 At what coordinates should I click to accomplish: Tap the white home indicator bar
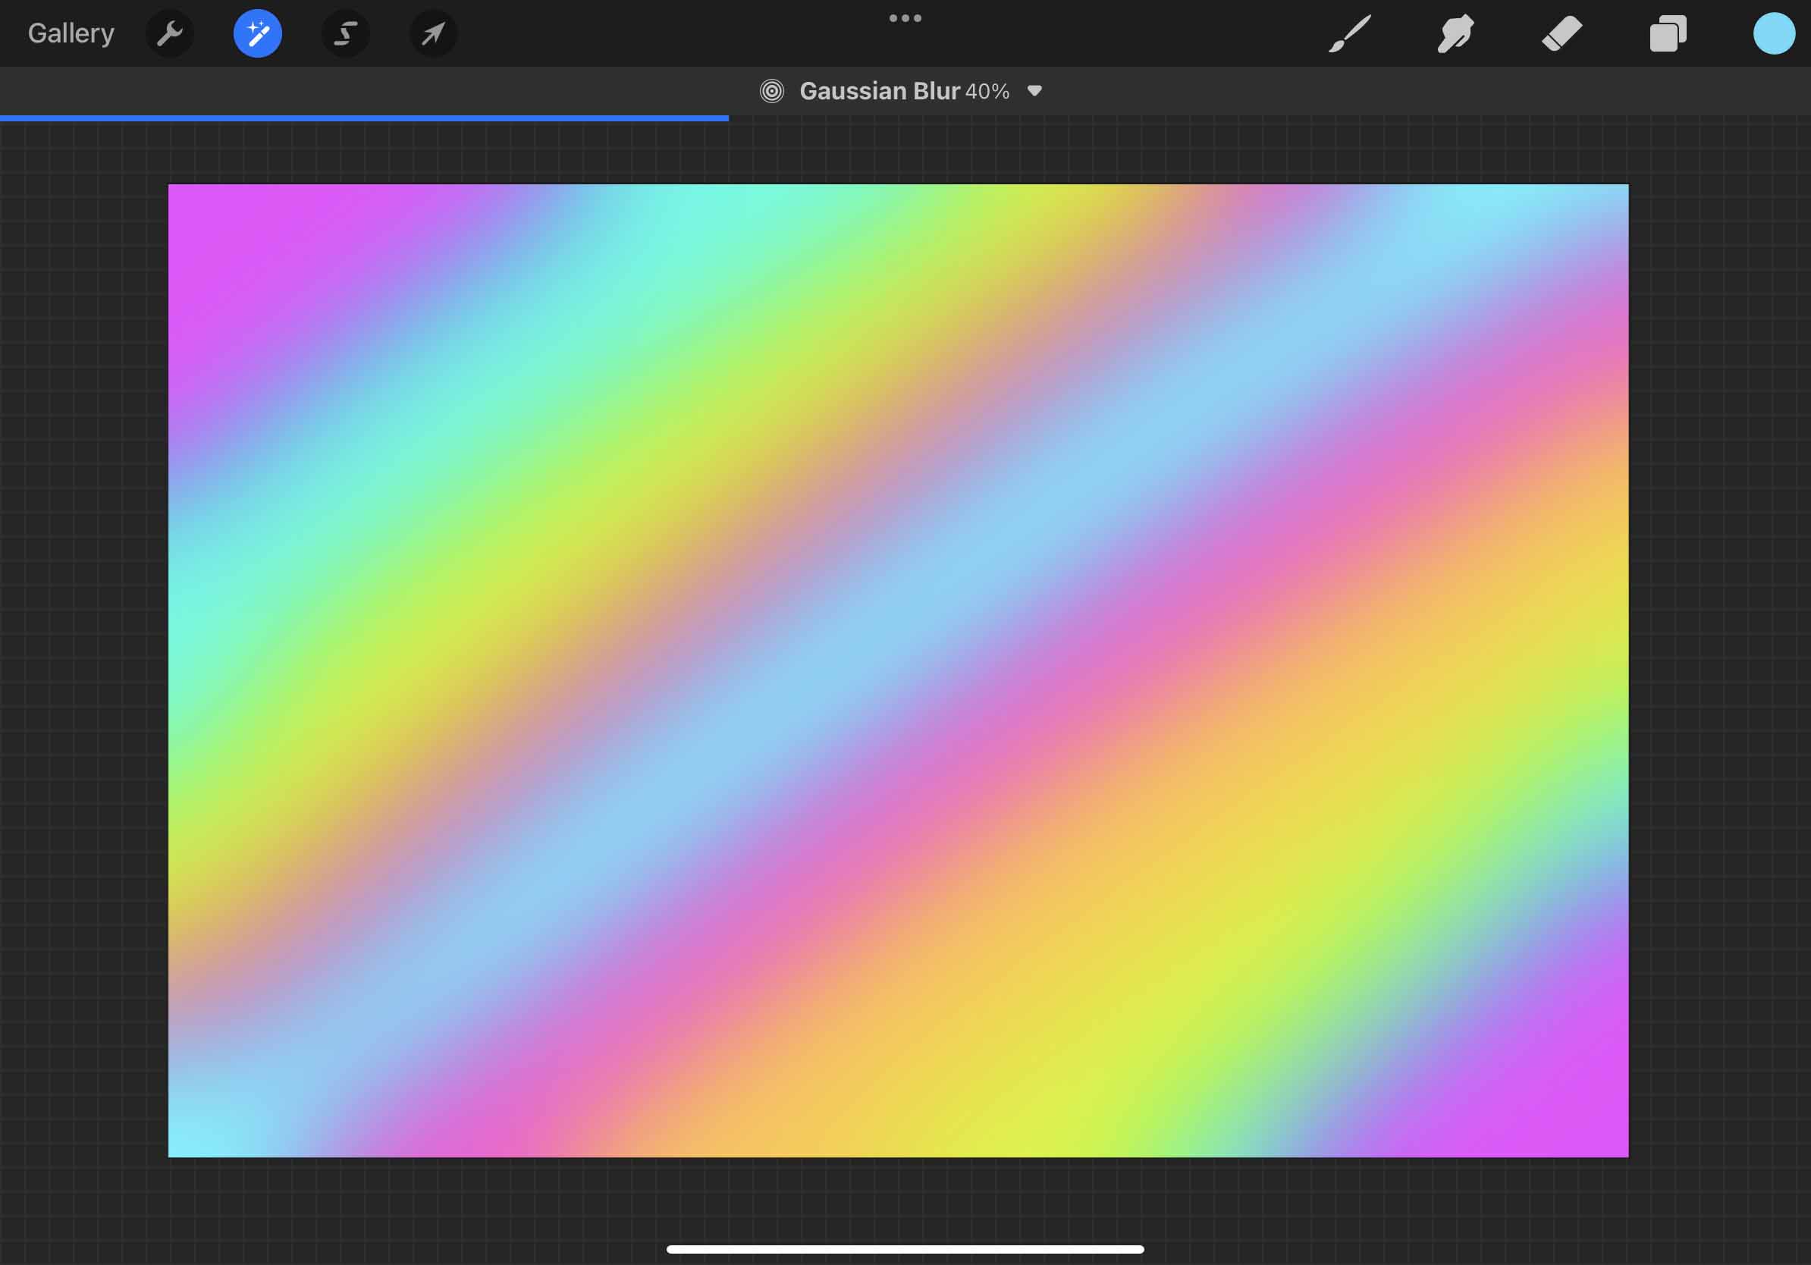[x=905, y=1249]
